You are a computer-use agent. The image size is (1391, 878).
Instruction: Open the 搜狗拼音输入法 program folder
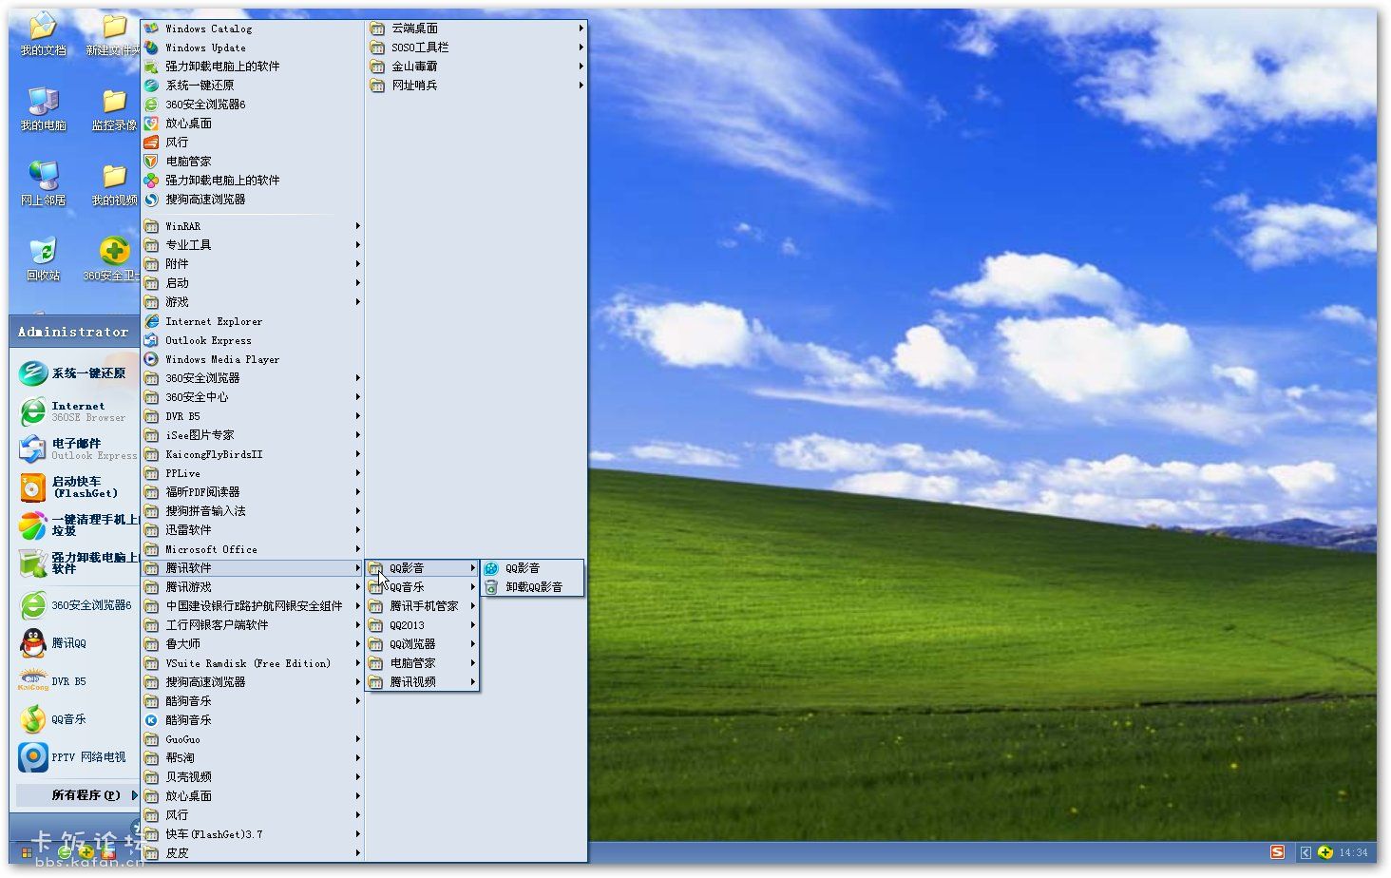(x=253, y=511)
